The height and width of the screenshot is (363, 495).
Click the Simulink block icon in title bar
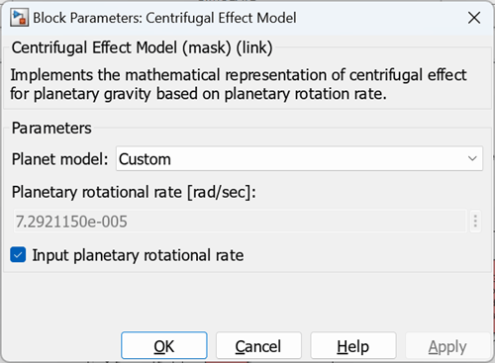tap(19, 18)
